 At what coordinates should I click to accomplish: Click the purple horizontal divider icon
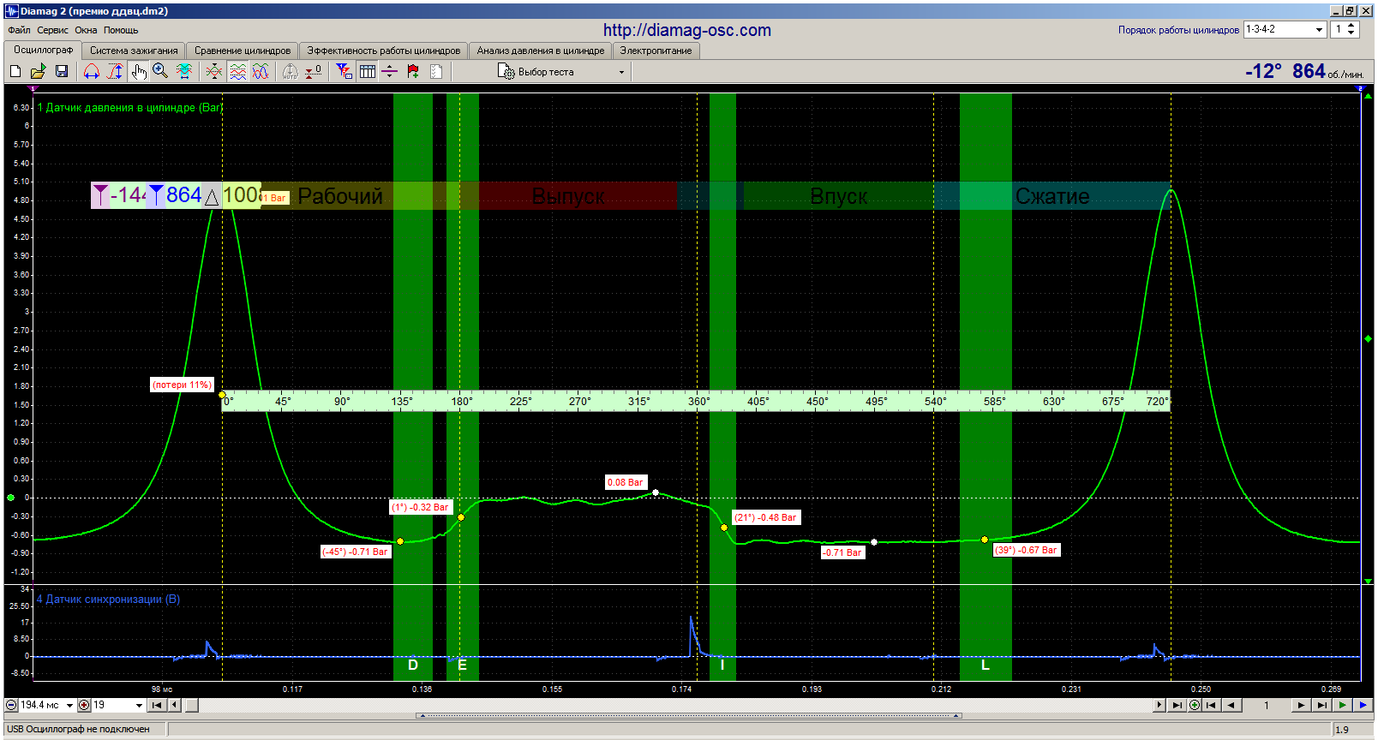coord(389,72)
